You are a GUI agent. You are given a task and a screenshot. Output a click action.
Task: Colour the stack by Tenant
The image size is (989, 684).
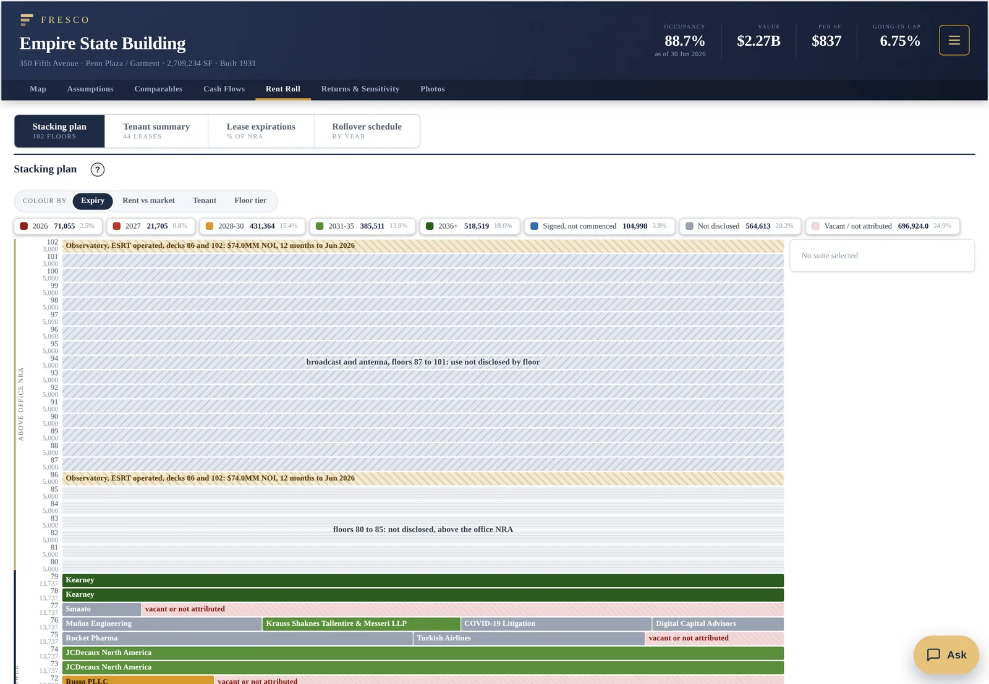[x=205, y=201]
